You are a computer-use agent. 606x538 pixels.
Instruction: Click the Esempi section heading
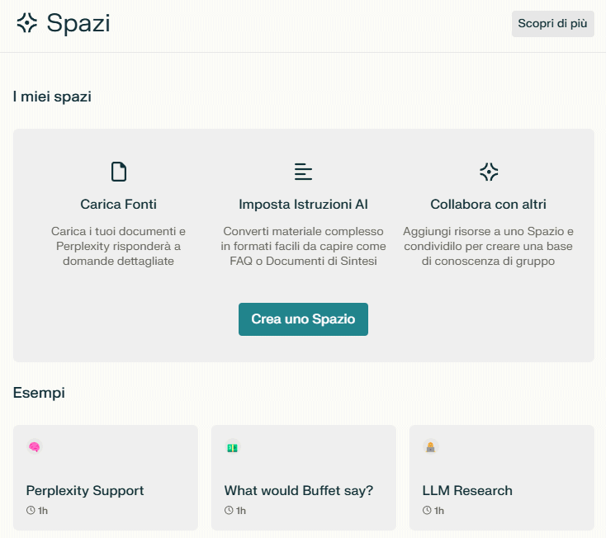tap(39, 393)
